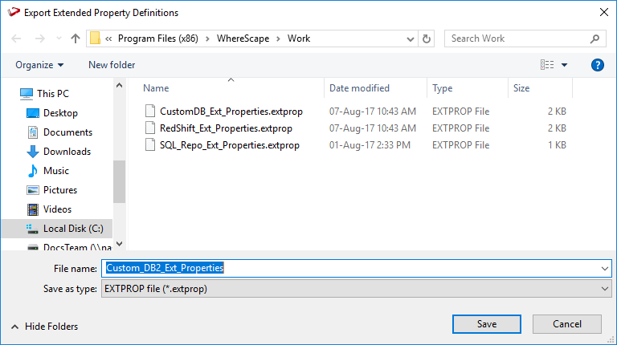The image size is (617, 345).
Task: Open the Organize menu
Action: (x=39, y=65)
